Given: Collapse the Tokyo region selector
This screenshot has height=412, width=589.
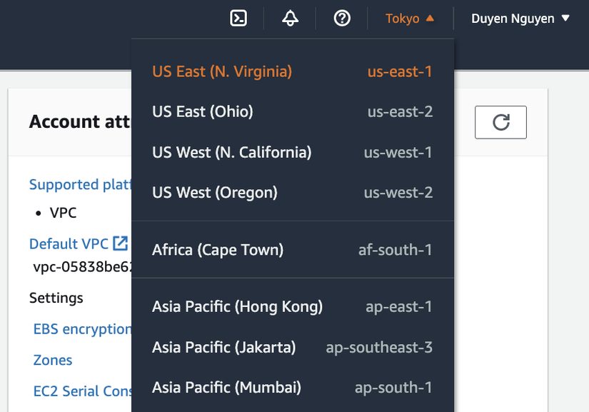Looking at the screenshot, I should pyautogui.click(x=409, y=18).
